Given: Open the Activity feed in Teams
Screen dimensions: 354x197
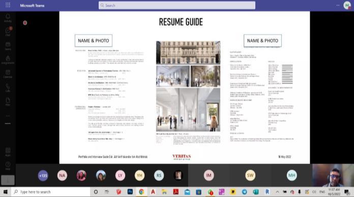Looking at the screenshot, I should [x=8, y=18].
